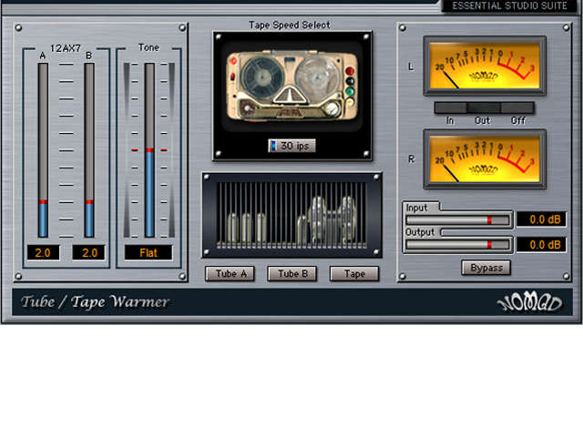Set VU meter switch to Off

[x=517, y=108]
